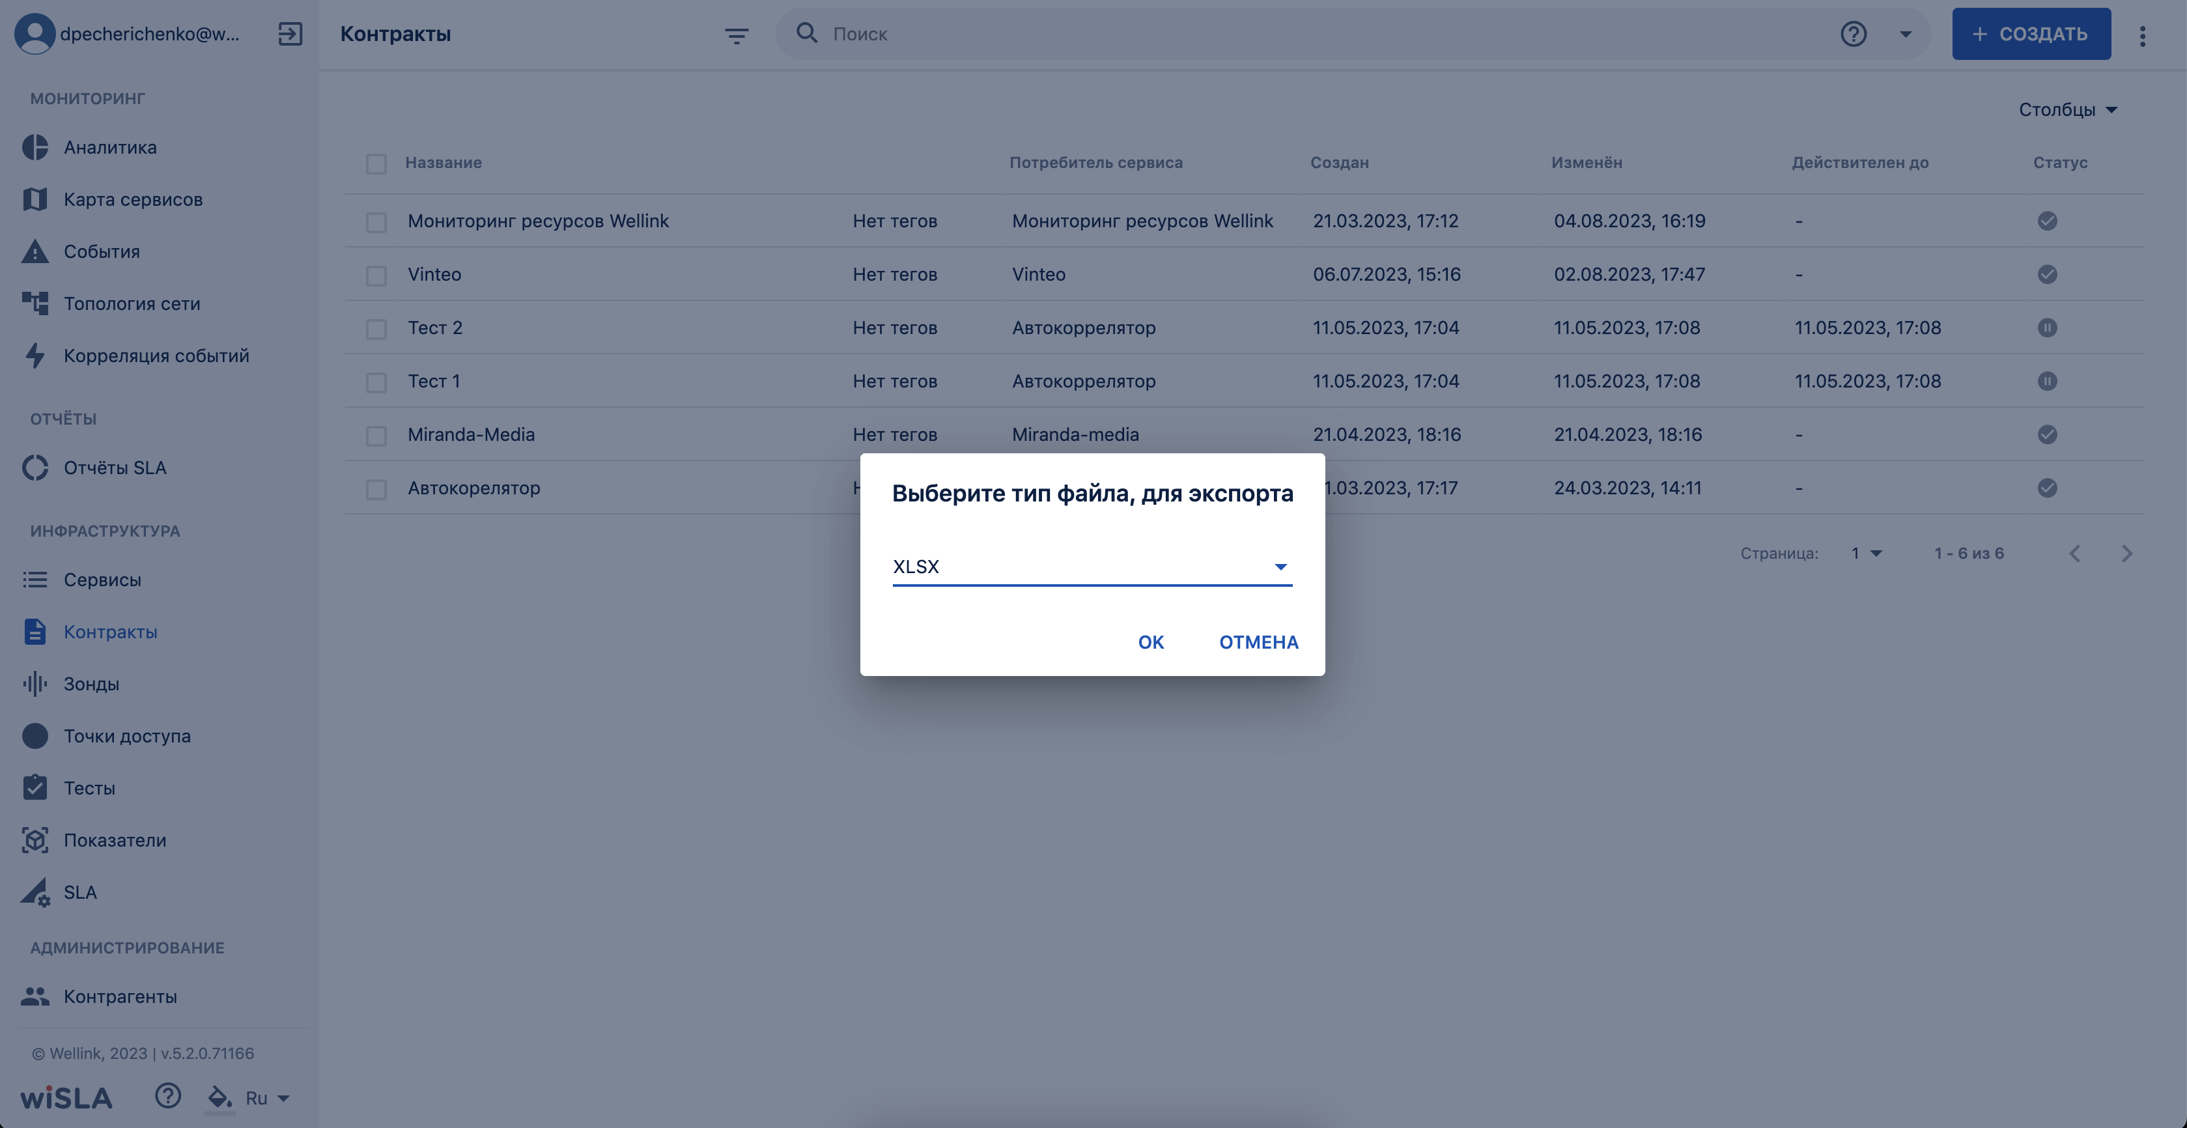This screenshot has height=1128, width=2187.
Task: Open the filter icon next to Контракты
Action: coord(736,35)
